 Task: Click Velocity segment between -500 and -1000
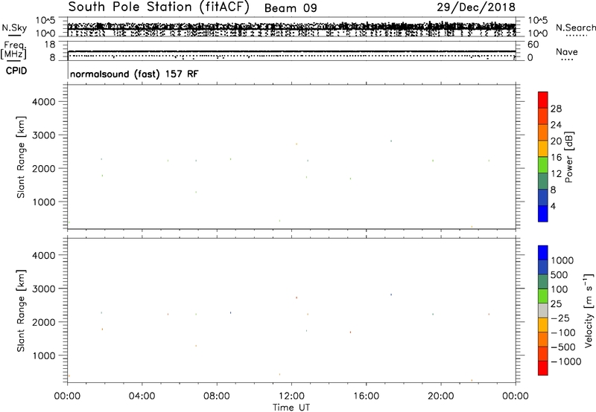pyautogui.click(x=543, y=354)
